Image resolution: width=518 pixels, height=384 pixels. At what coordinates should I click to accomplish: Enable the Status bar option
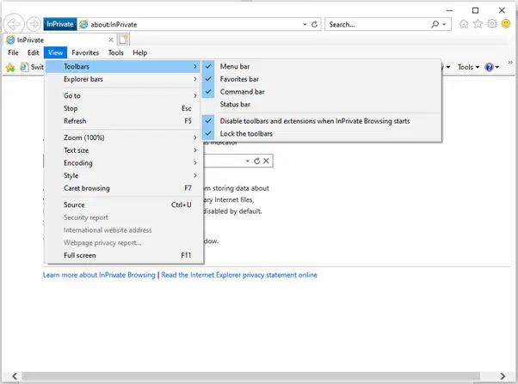[x=322, y=104]
